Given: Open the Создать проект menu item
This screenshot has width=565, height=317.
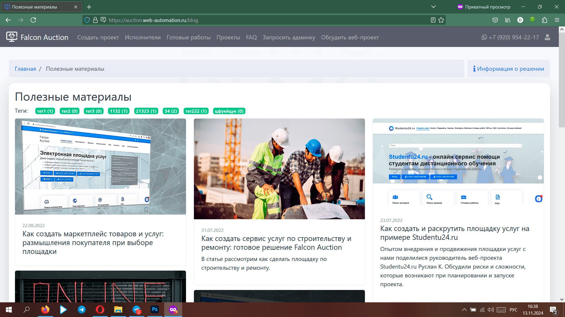Looking at the screenshot, I should [98, 37].
